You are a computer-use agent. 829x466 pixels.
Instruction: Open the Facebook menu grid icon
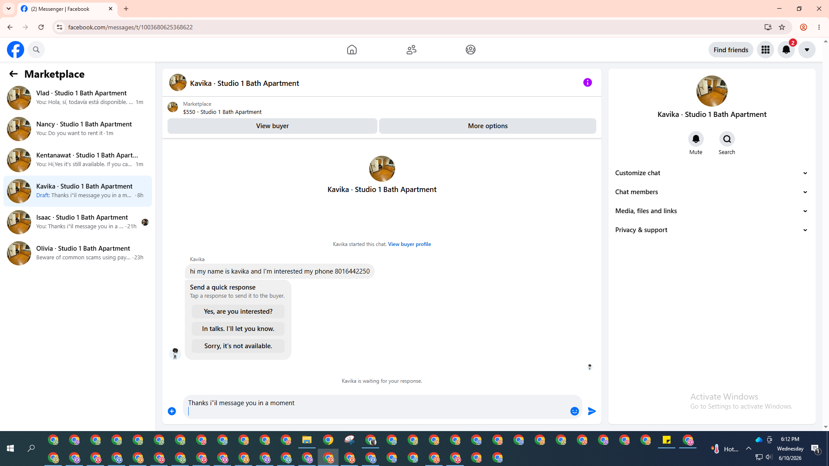(766, 50)
